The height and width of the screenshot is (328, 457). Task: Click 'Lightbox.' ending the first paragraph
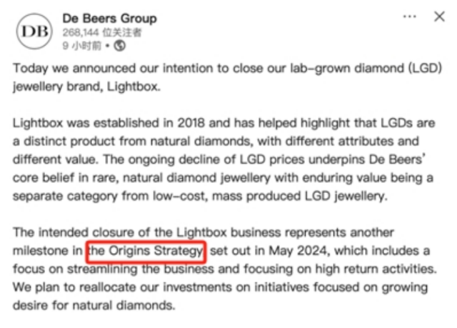pos(134,87)
